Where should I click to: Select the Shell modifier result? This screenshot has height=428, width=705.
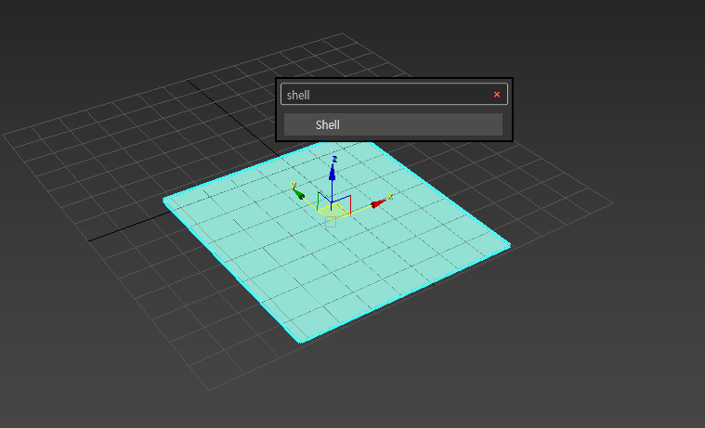pyautogui.click(x=393, y=124)
